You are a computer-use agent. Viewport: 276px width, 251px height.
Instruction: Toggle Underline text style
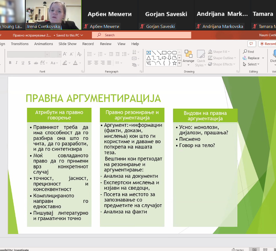23,63
